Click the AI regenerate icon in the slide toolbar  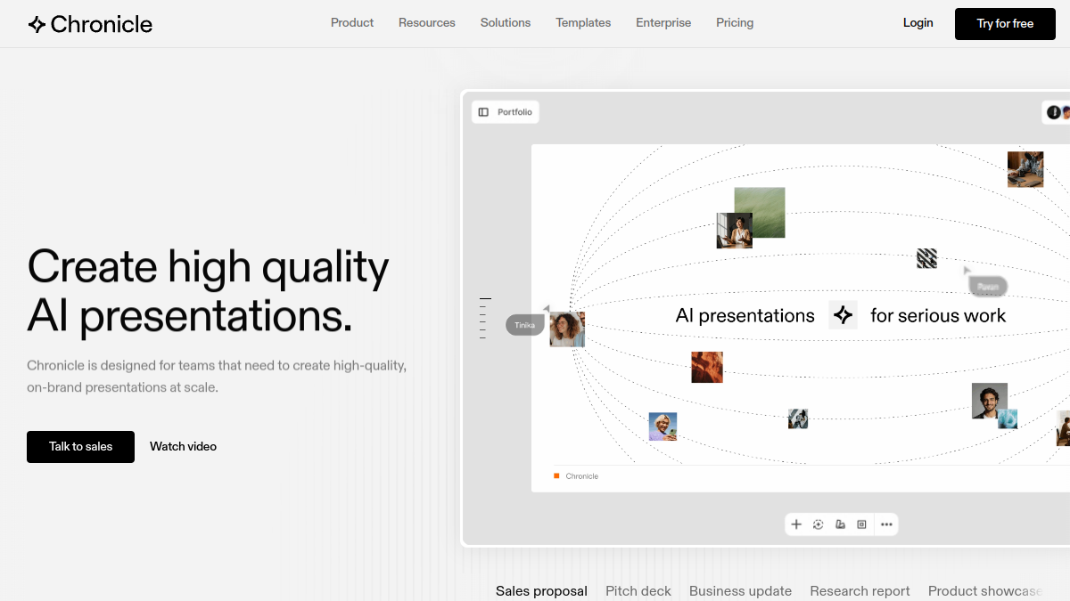point(819,524)
